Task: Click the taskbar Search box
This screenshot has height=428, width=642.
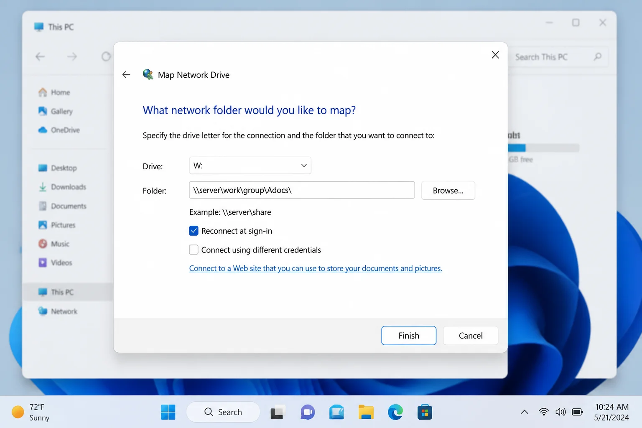Action: [223, 412]
